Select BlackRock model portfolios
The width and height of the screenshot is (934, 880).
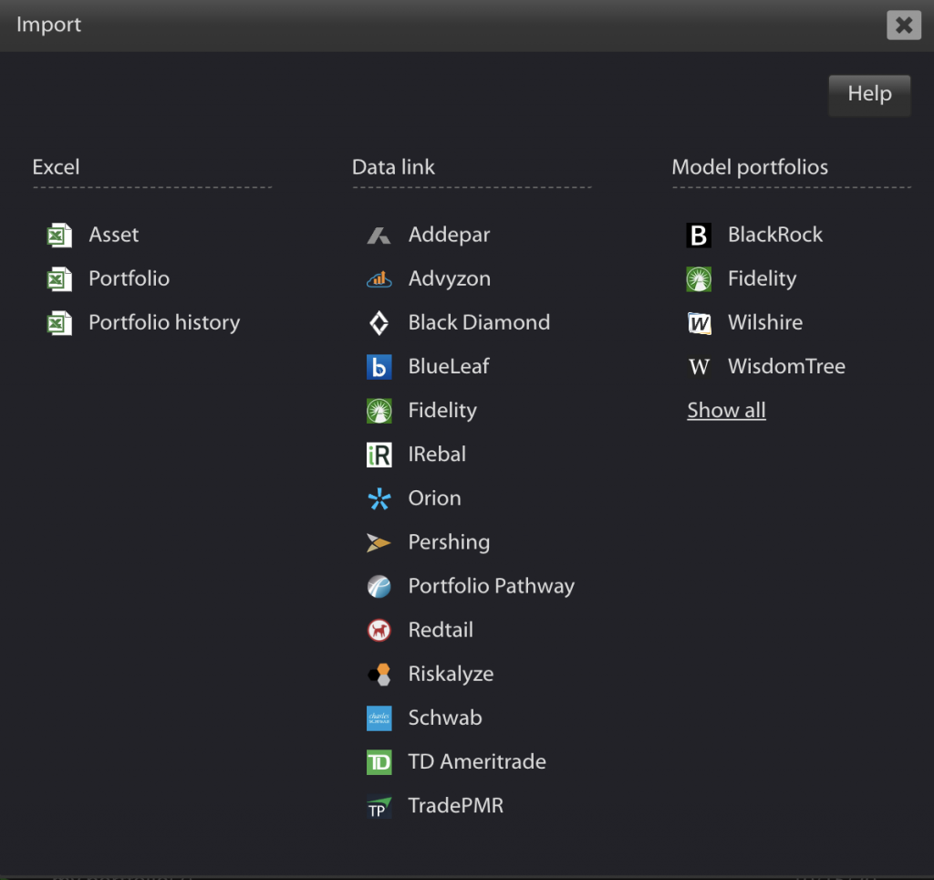point(775,235)
